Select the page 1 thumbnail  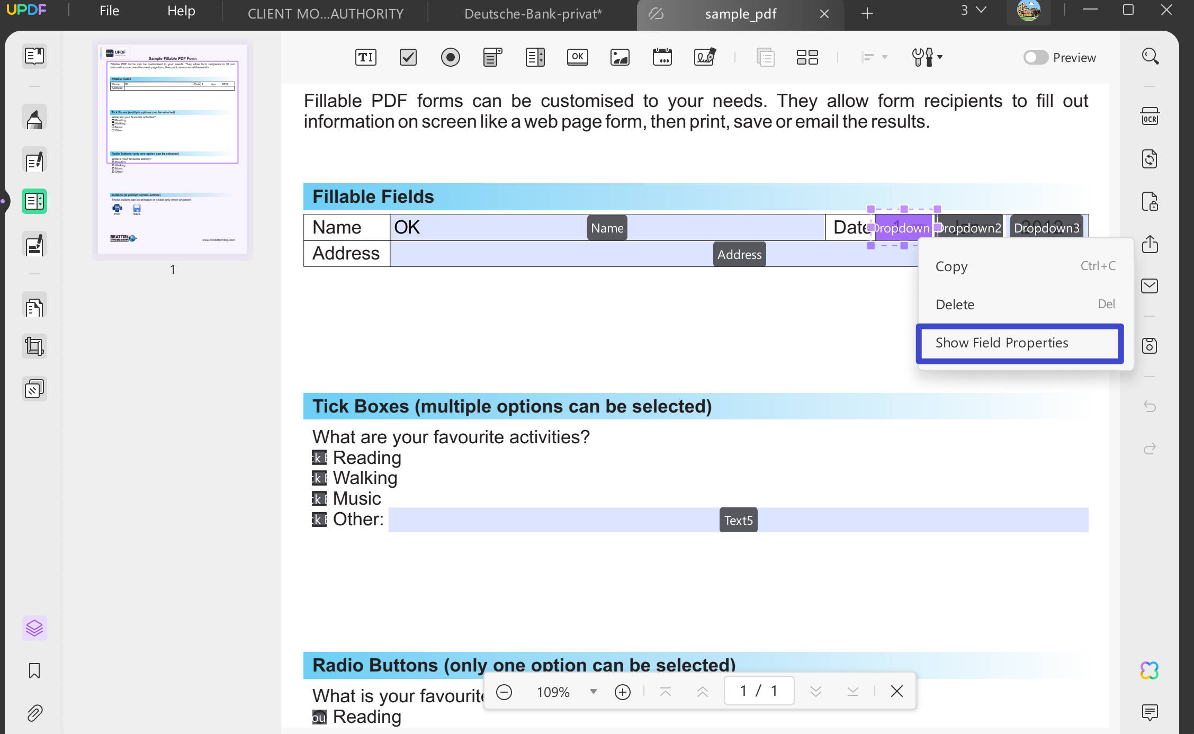tap(172, 151)
